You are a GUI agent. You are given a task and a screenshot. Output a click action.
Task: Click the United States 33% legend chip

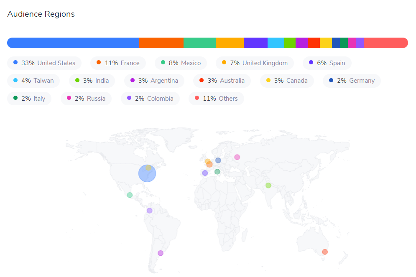tap(44, 63)
